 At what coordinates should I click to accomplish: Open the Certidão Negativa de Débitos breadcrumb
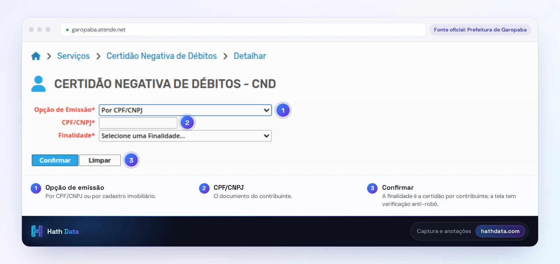click(162, 56)
